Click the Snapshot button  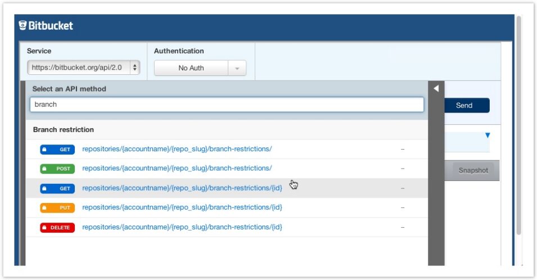click(473, 170)
